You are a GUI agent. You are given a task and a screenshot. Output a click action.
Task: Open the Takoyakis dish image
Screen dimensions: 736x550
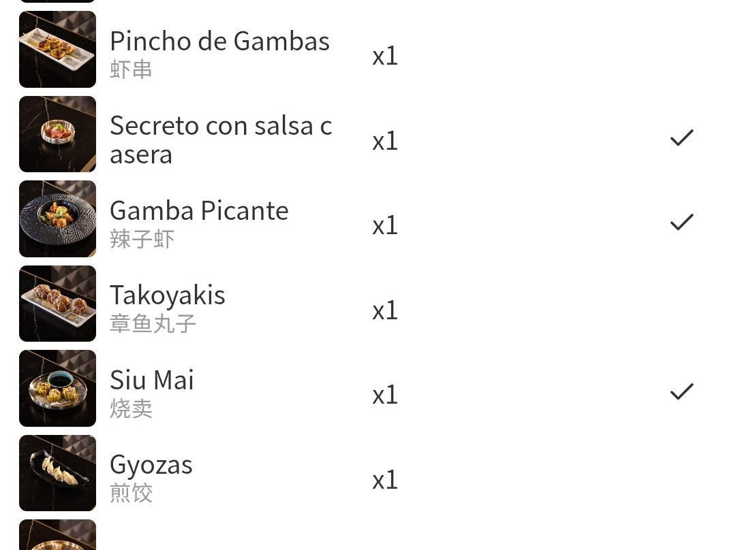[x=57, y=304]
